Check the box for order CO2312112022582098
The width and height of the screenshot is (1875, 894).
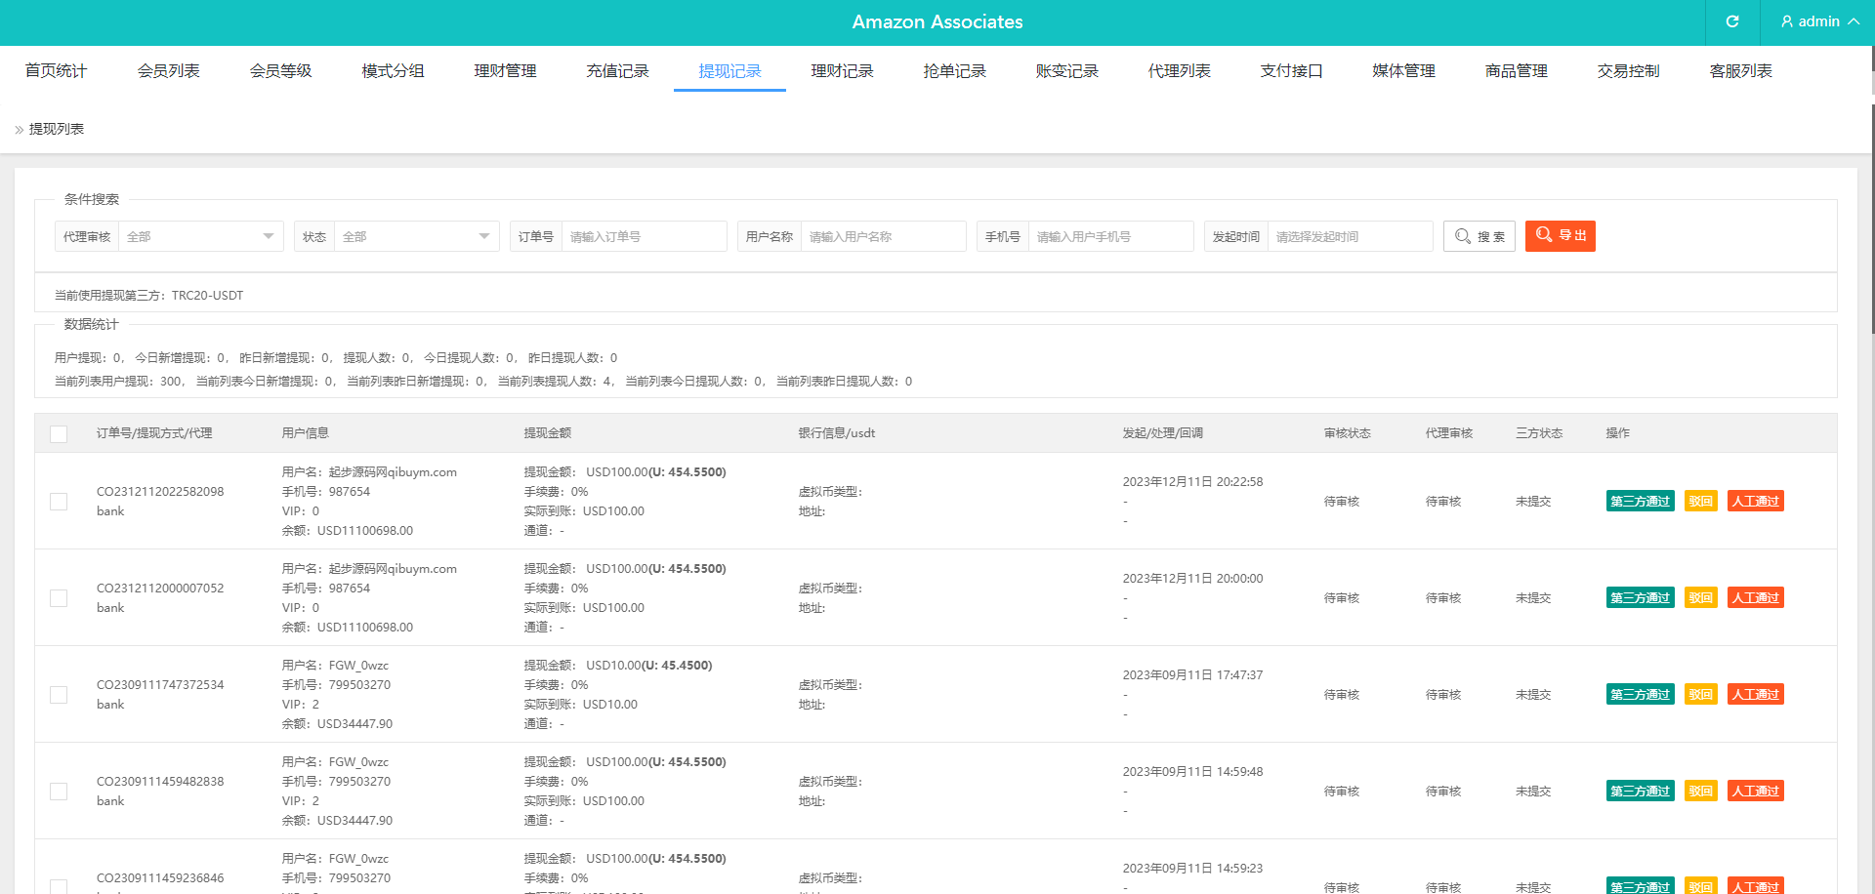click(x=59, y=502)
